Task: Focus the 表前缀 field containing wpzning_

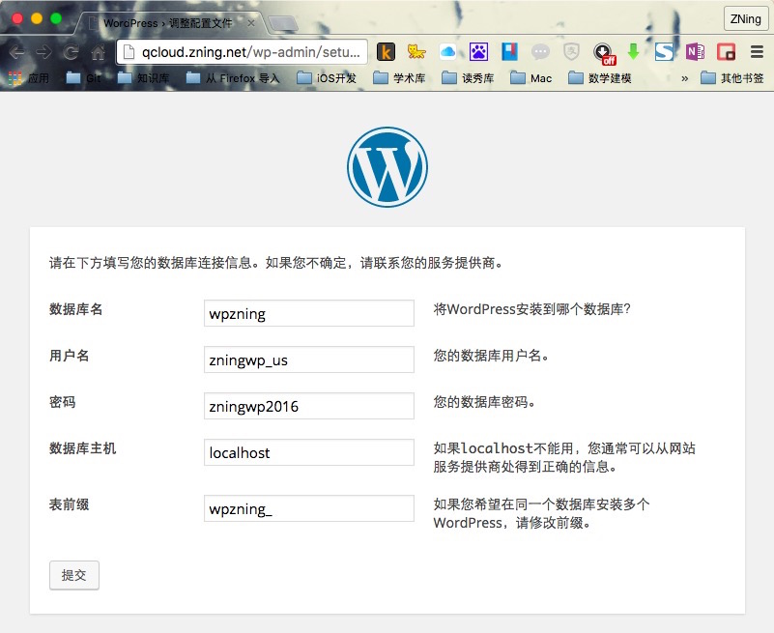Action: 309,508
